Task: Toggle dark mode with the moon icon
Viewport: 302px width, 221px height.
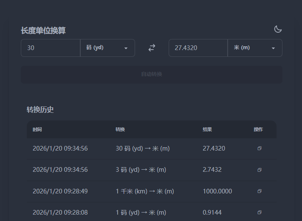Action: [278, 29]
